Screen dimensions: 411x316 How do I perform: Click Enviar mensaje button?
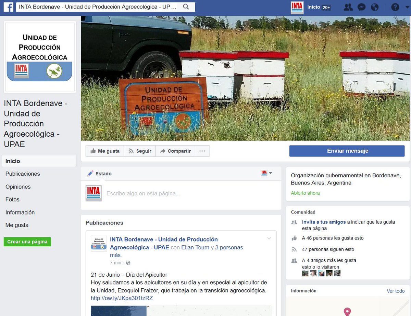(x=347, y=151)
